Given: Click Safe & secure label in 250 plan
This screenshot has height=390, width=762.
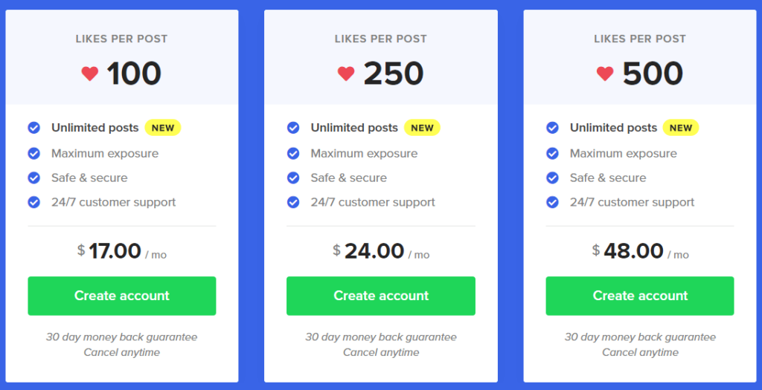Looking at the screenshot, I should [x=349, y=178].
